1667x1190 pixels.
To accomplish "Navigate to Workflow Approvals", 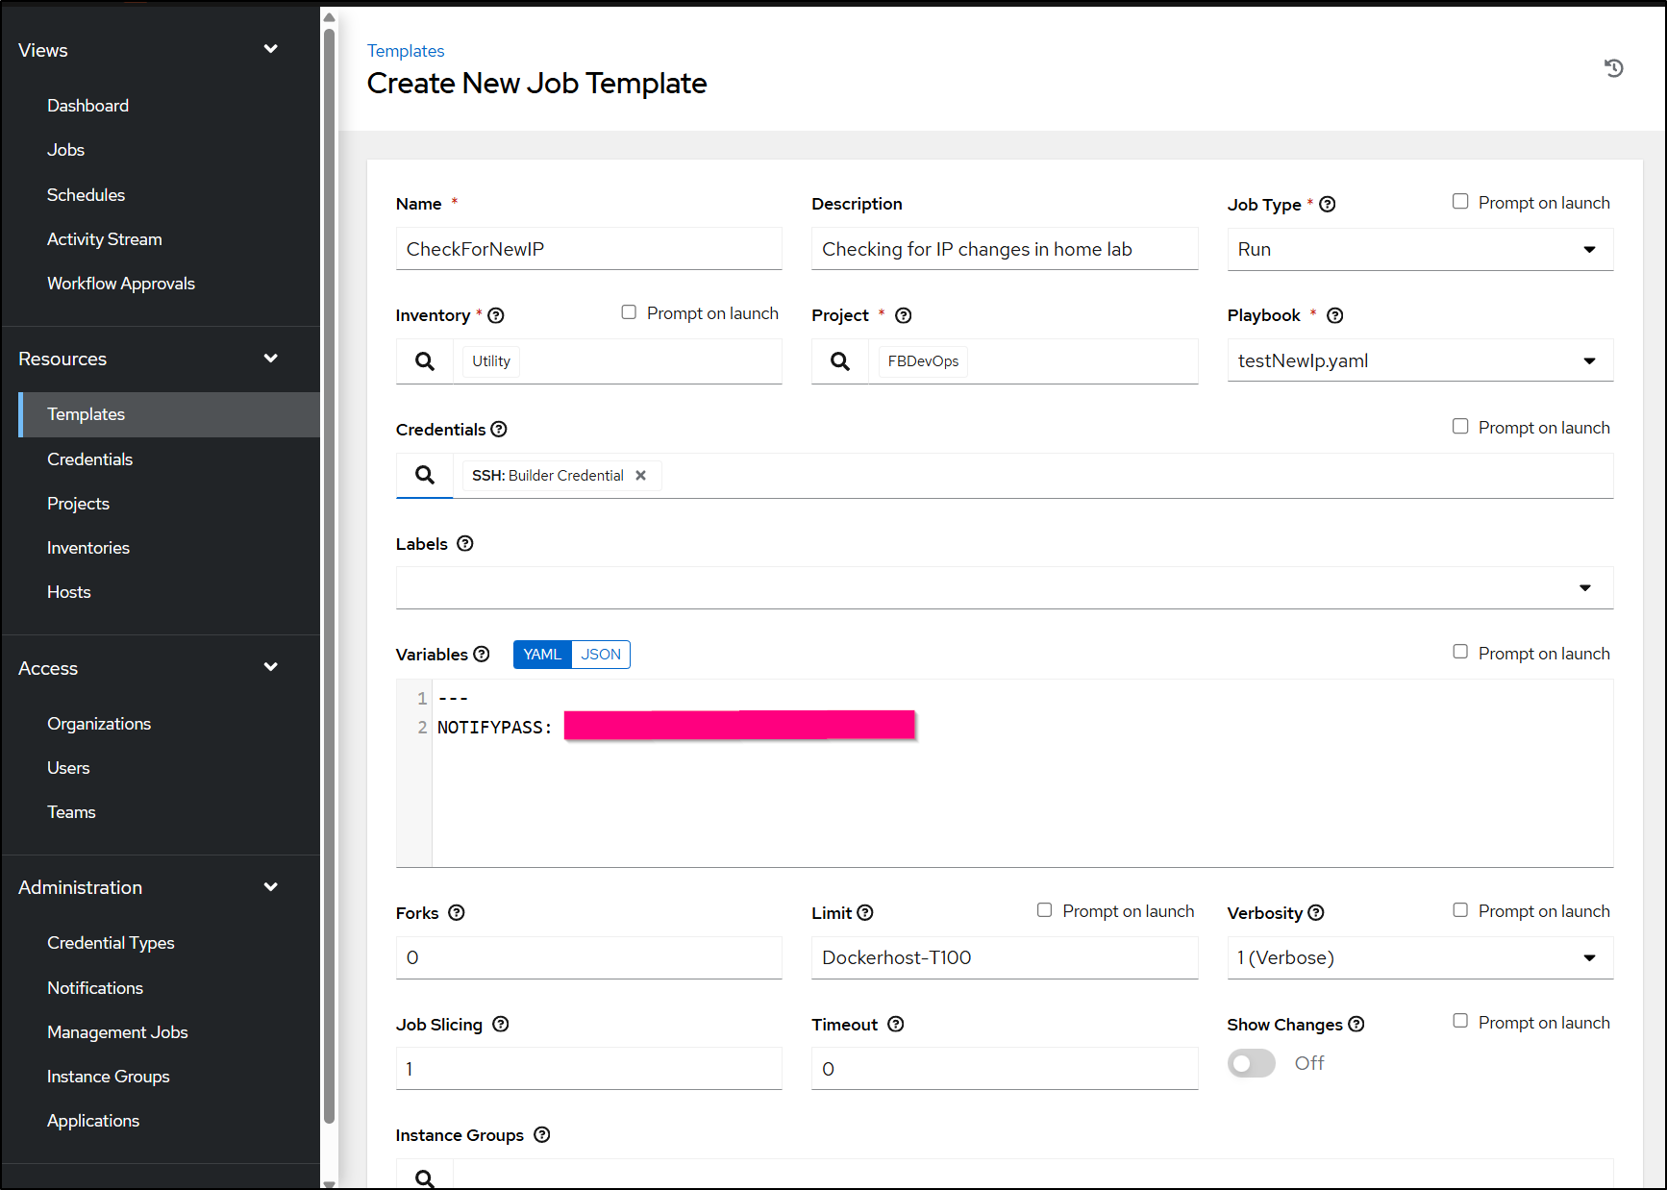I will (x=120, y=283).
